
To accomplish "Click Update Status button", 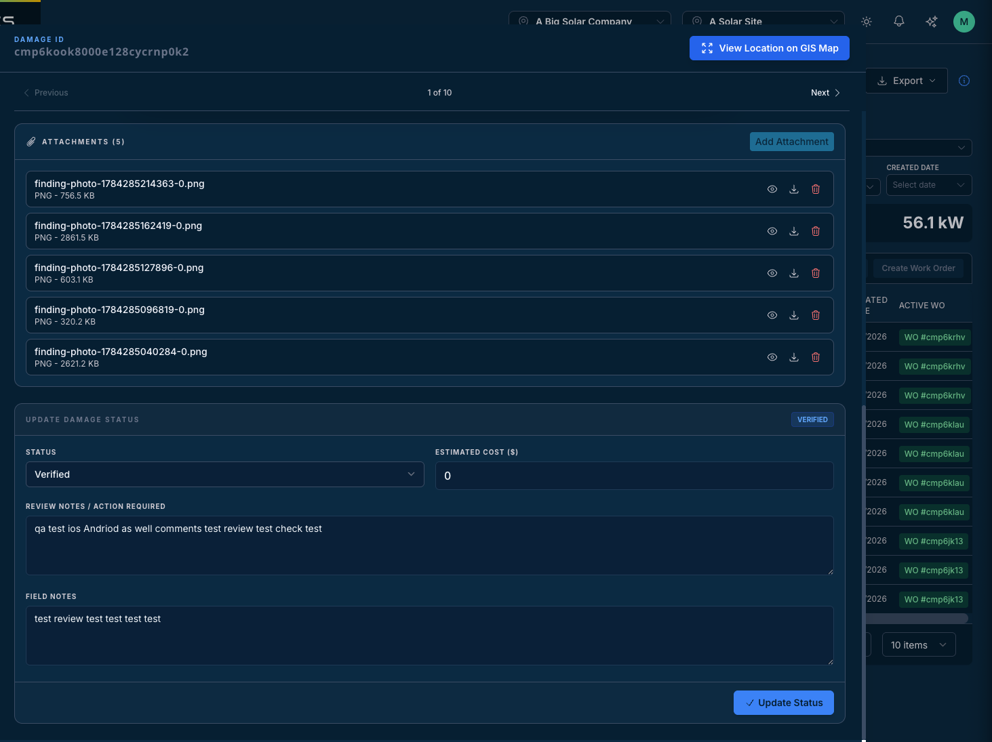I will (x=784, y=703).
